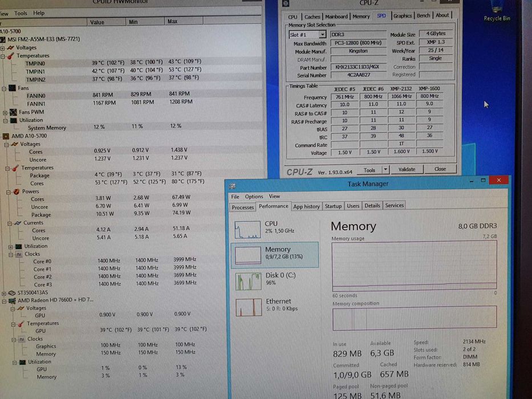Viewport: 532px width, 399px height.
Task: Expand the AMD A10-5700 Utilization node
Action: pyautogui.click(x=10, y=247)
